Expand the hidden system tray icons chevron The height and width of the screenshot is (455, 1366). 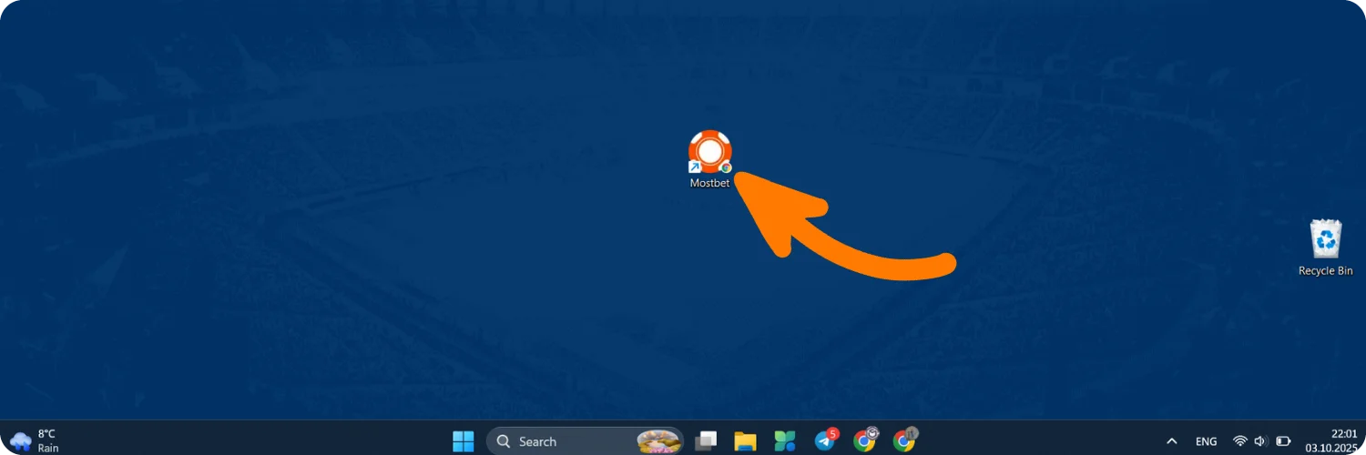[x=1171, y=441]
